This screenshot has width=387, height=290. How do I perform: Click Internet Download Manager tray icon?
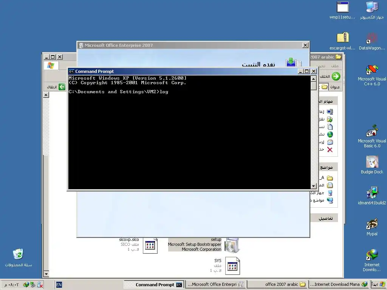26,285
